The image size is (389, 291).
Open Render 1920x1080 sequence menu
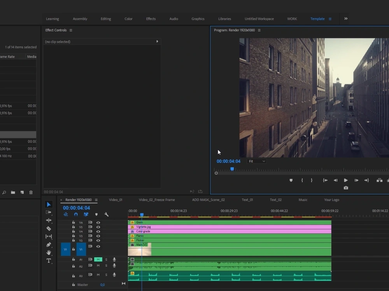point(96,200)
